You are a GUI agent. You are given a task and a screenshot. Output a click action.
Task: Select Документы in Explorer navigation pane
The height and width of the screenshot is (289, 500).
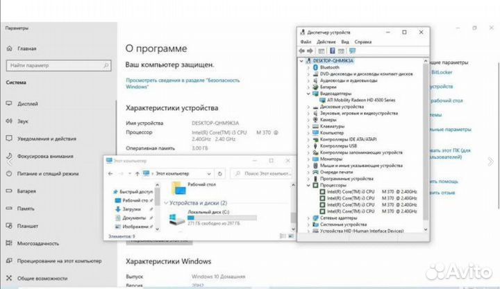tap(134, 218)
